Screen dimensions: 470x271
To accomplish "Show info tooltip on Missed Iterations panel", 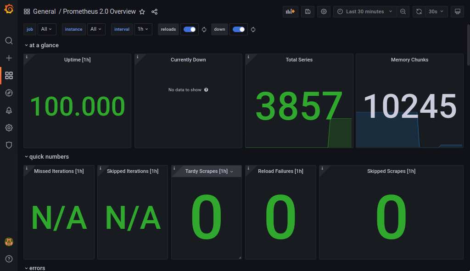I will [x=27, y=168].
